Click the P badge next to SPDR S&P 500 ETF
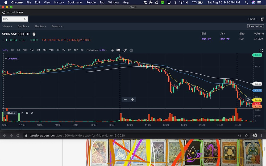Viewport: 266px width, 166px height. [x=34, y=34]
